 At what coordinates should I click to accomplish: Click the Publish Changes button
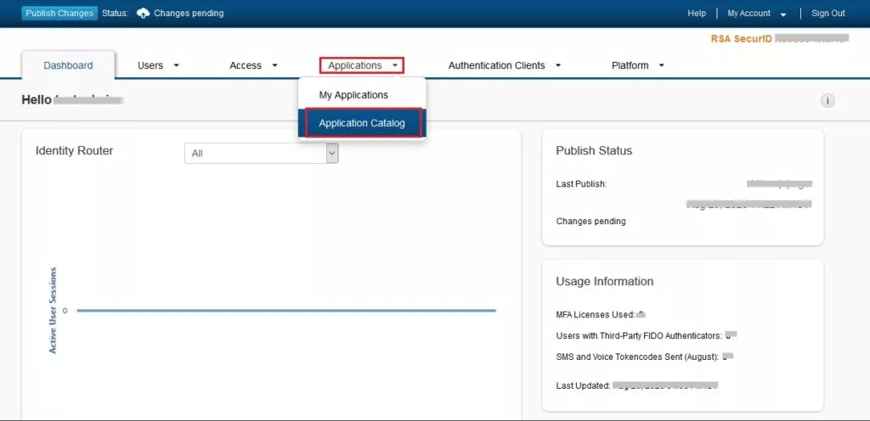[60, 14]
